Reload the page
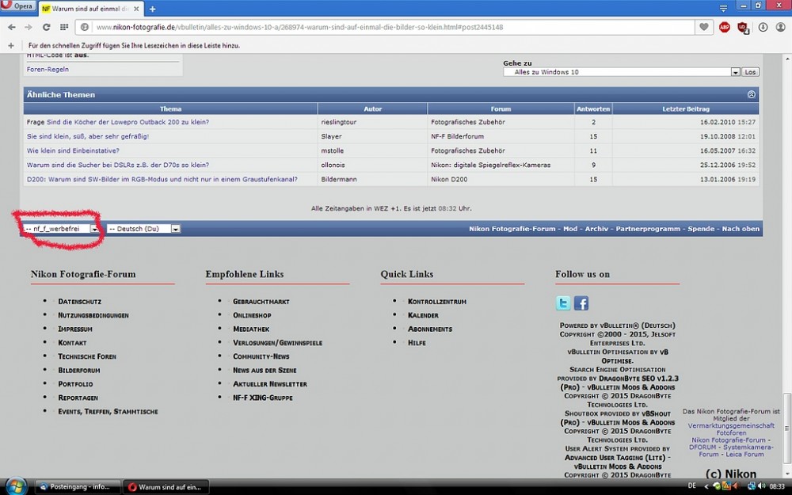This screenshot has height=495, width=792. 46,27
